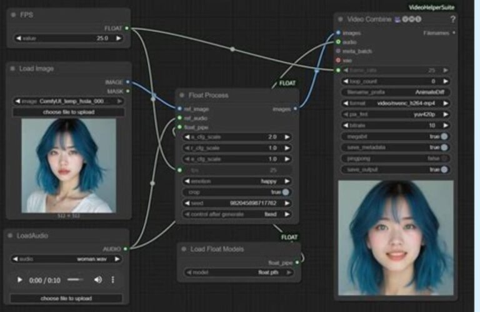Click the fps input port on Float Process
Viewport: 480px width, 312px height.
[x=180, y=170]
